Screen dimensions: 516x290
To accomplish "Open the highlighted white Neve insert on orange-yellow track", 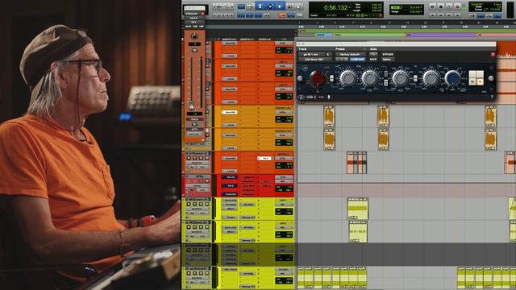I will (x=229, y=112).
